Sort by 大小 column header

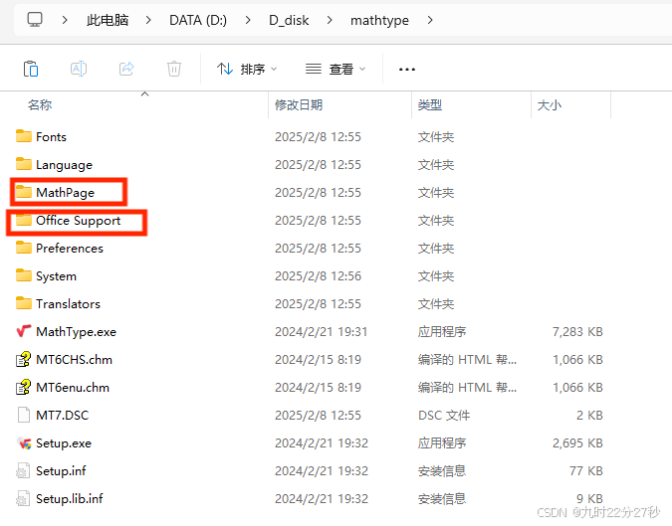[x=549, y=104]
